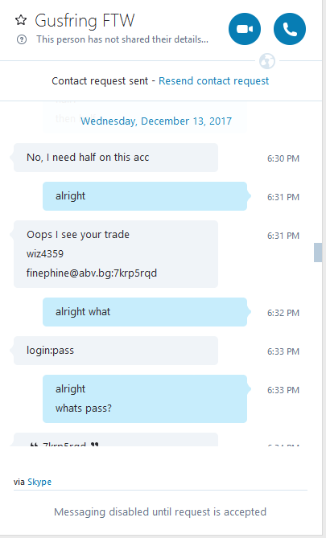Start a voice call using the phone button
Screen dimensions: 326x538
tap(290, 29)
